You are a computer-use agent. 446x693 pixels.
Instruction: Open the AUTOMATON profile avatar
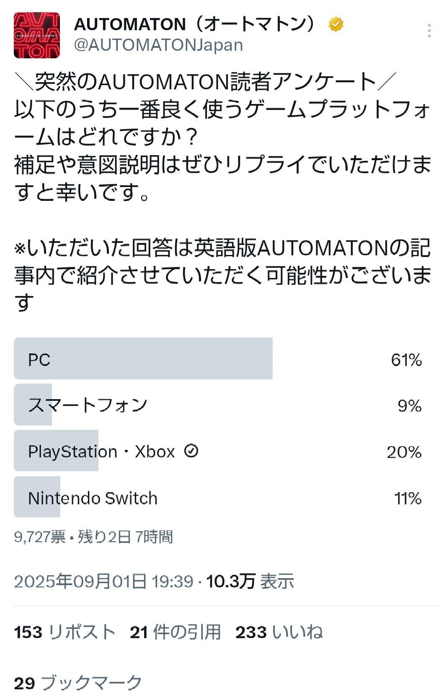click(37, 35)
